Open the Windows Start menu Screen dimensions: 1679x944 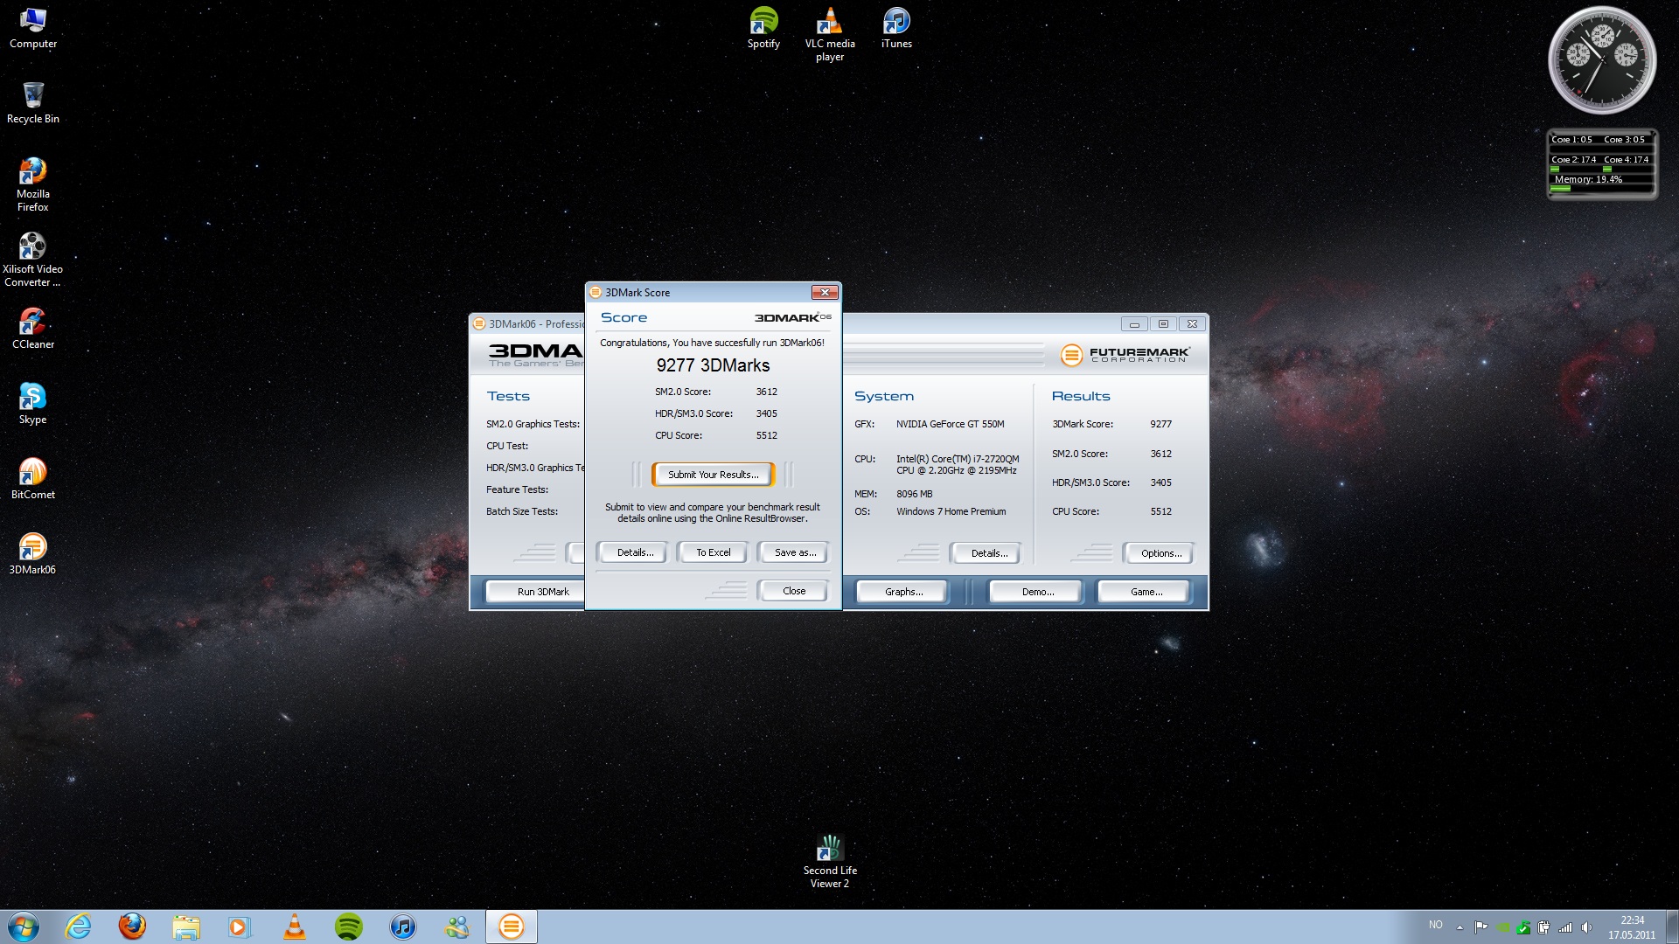point(24,927)
